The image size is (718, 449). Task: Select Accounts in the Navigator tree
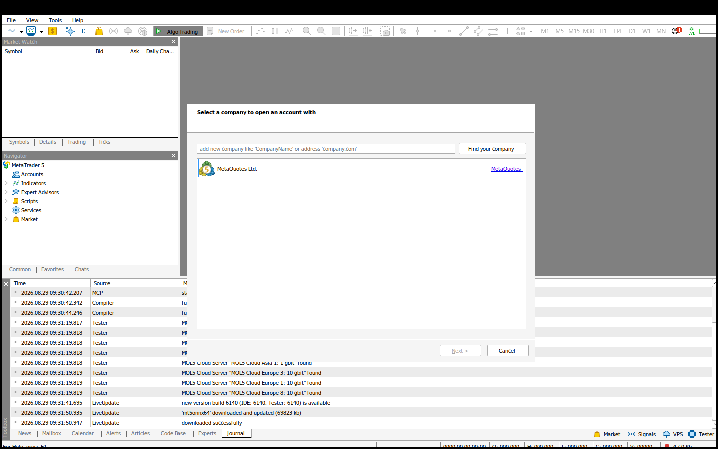(x=32, y=174)
